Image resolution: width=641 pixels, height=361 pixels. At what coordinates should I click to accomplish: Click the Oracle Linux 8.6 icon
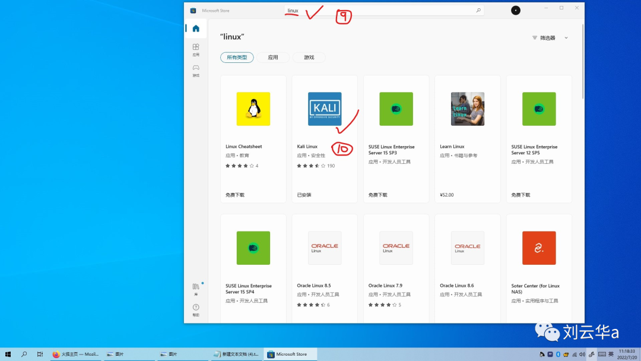coord(468,248)
